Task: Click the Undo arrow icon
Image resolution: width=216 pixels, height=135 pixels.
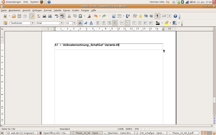Action: click(x=96, y=16)
